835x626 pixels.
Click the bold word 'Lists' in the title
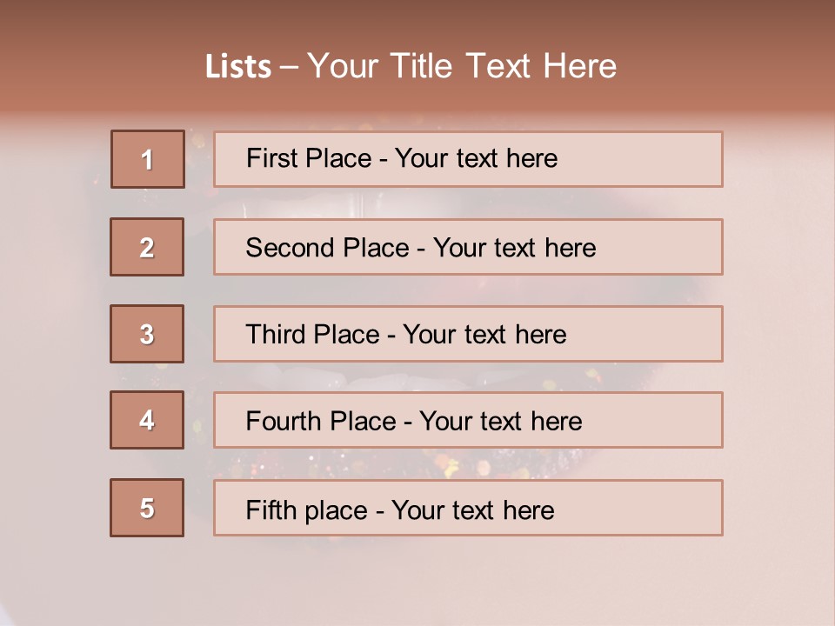[238, 66]
